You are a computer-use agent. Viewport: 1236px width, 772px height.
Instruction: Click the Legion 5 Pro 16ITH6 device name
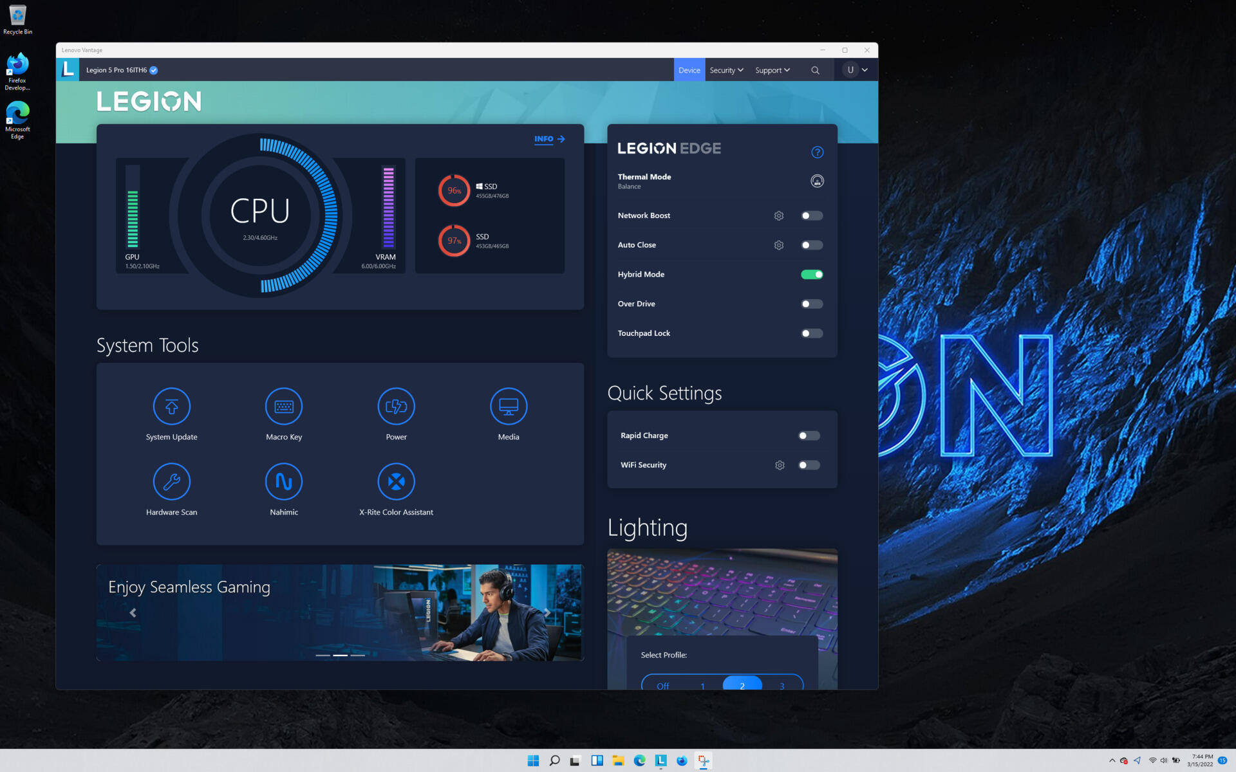(117, 70)
